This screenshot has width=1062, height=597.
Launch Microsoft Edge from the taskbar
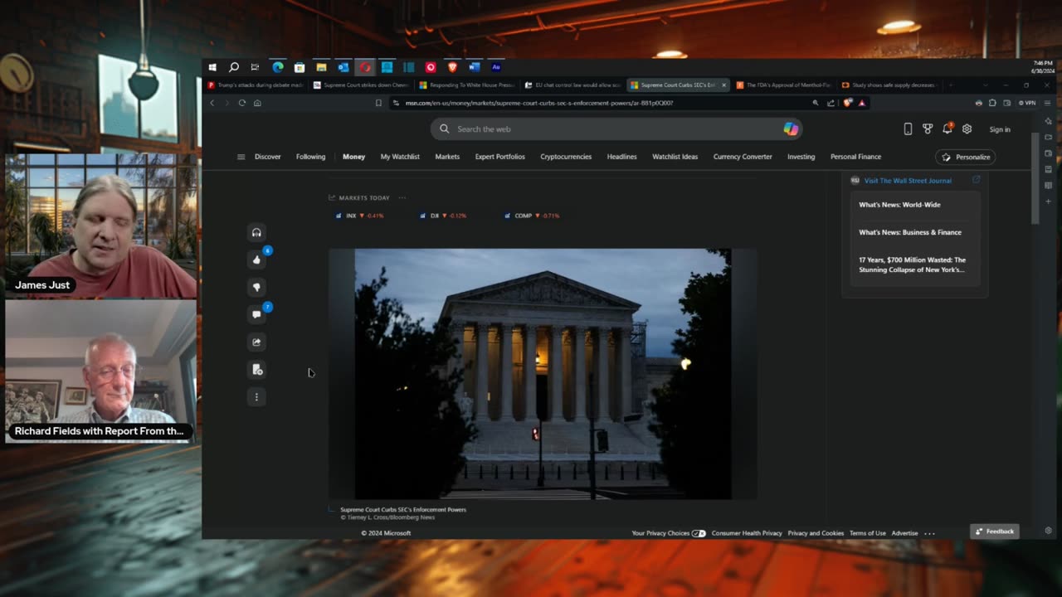pos(278,67)
